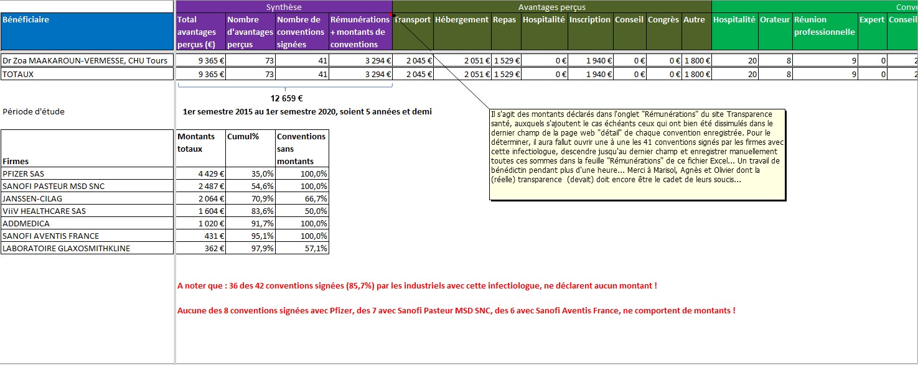Select the 70,9% cumulative cell

click(250, 198)
